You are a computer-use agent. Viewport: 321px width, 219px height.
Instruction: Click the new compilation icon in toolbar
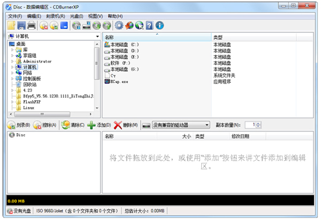(x=11, y=25)
